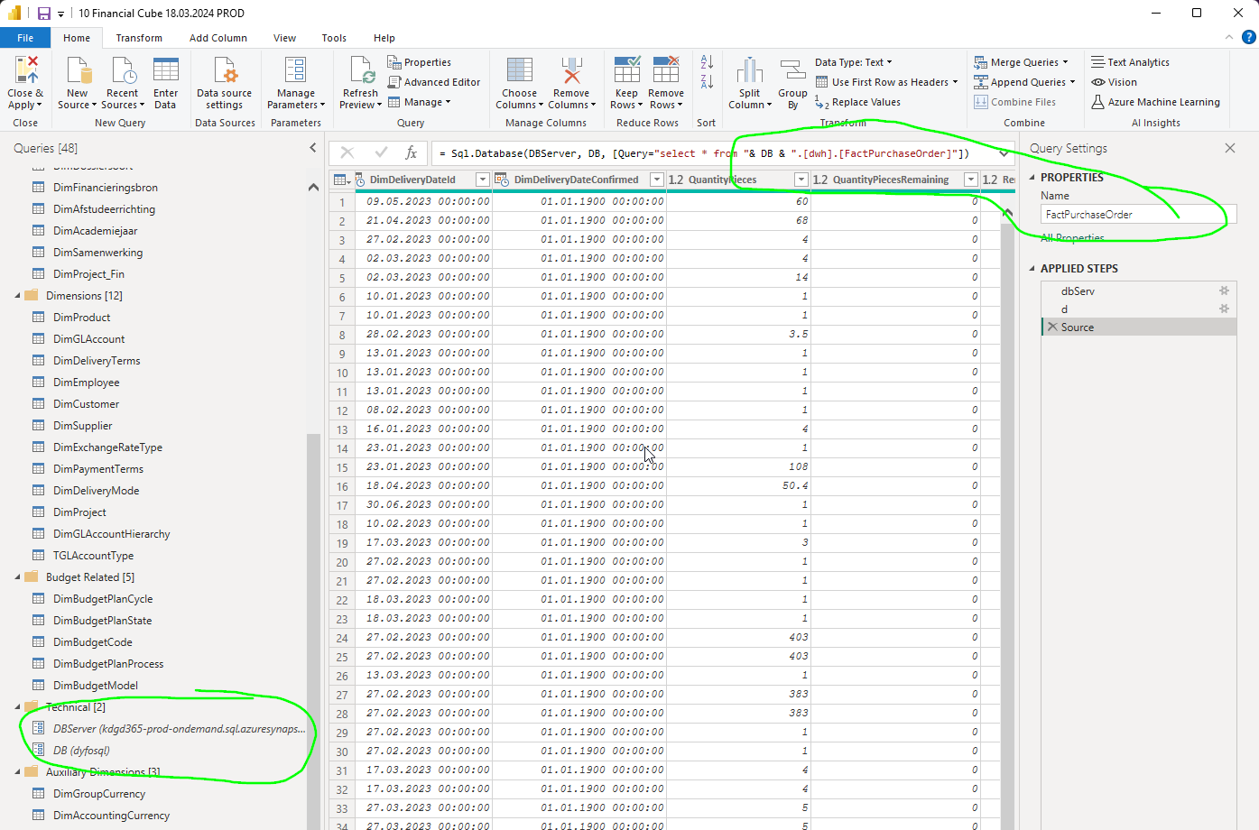The width and height of the screenshot is (1259, 830).
Task: Click Replace Values
Action: pyautogui.click(x=857, y=102)
